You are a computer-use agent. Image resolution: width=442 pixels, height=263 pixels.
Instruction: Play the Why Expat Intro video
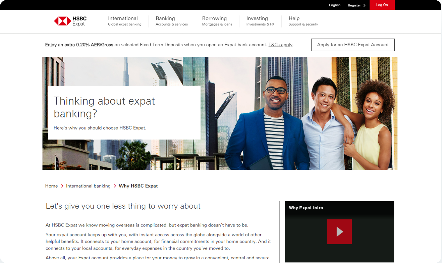339,231
